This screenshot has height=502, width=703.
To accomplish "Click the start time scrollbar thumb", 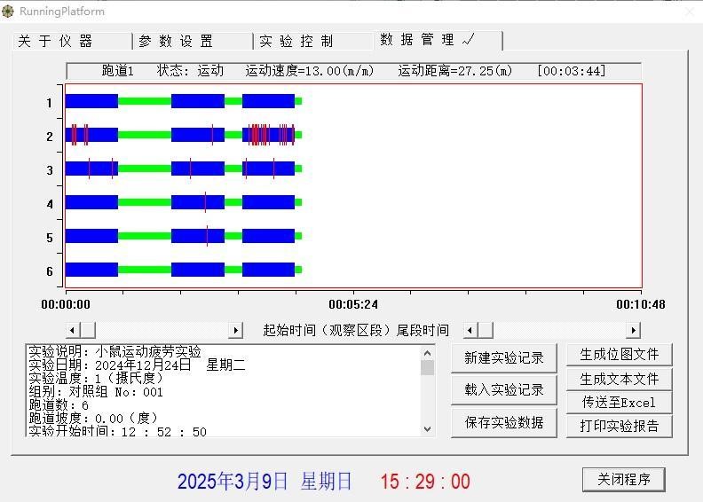I will [x=88, y=330].
